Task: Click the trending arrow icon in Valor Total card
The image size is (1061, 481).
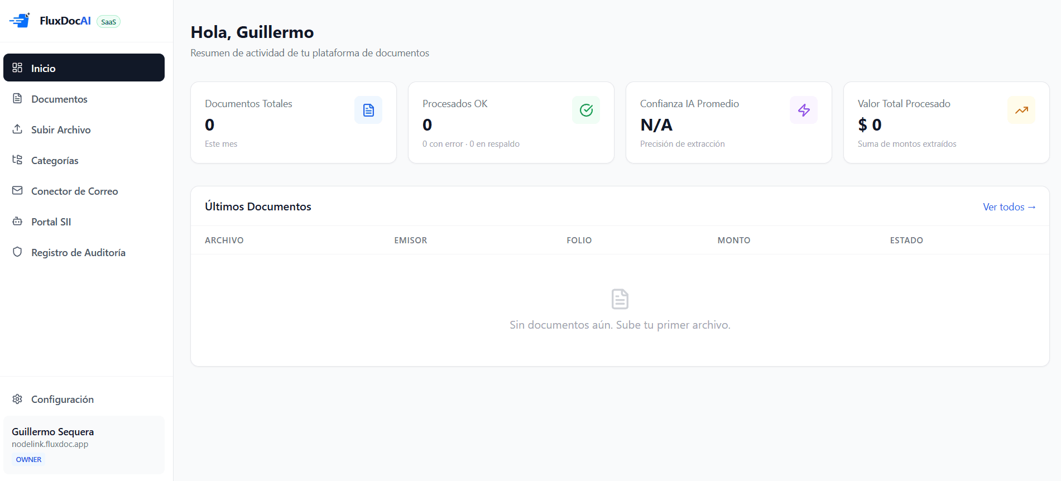Action: click(x=1021, y=110)
